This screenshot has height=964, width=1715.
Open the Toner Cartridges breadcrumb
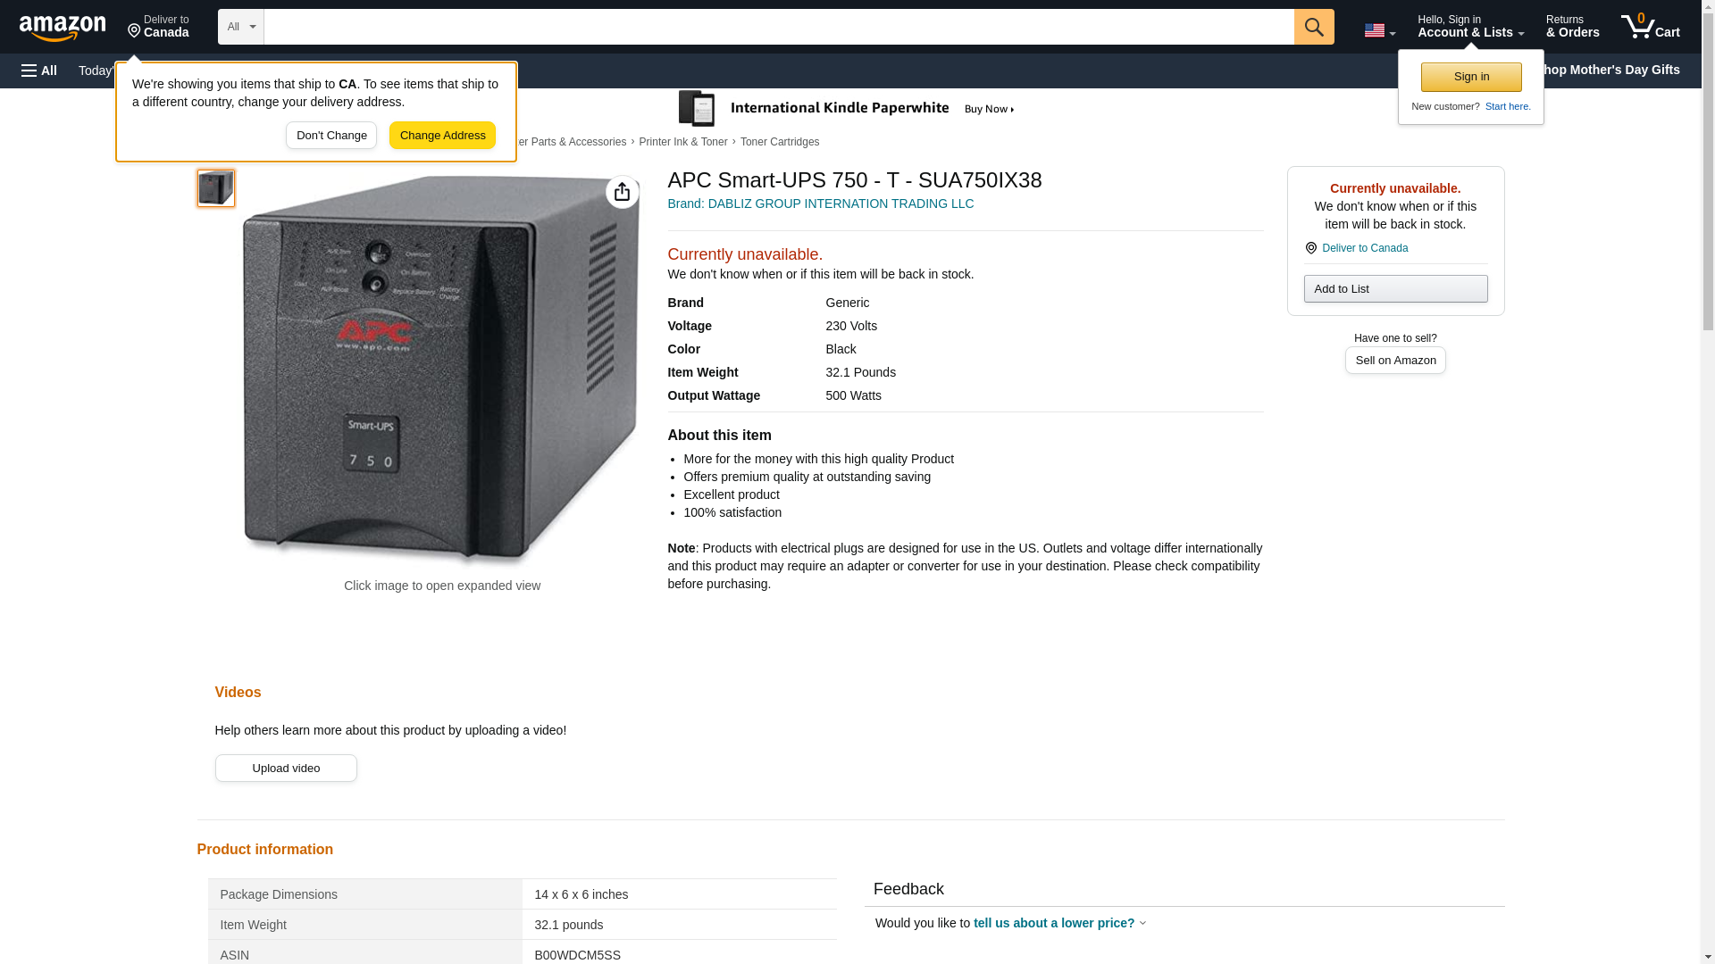[x=779, y=142]
